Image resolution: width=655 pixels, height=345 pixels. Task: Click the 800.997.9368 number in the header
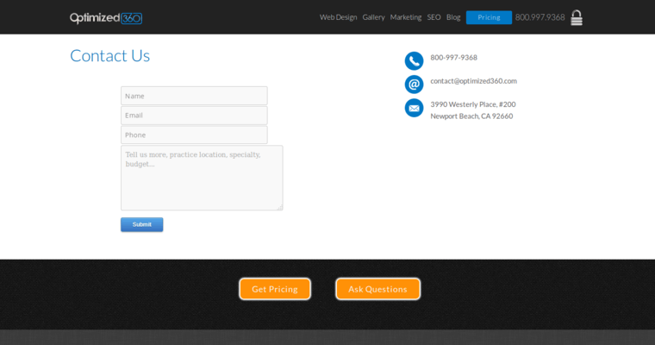click(x=540, y=17)
